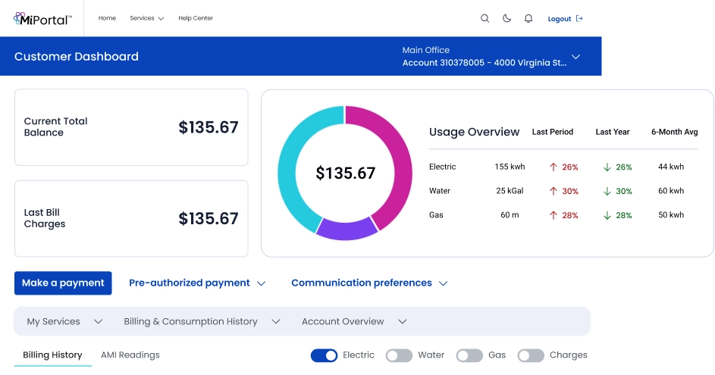Toggle dark mode moon icon
The image size is (715, 375).
[506, 19]
